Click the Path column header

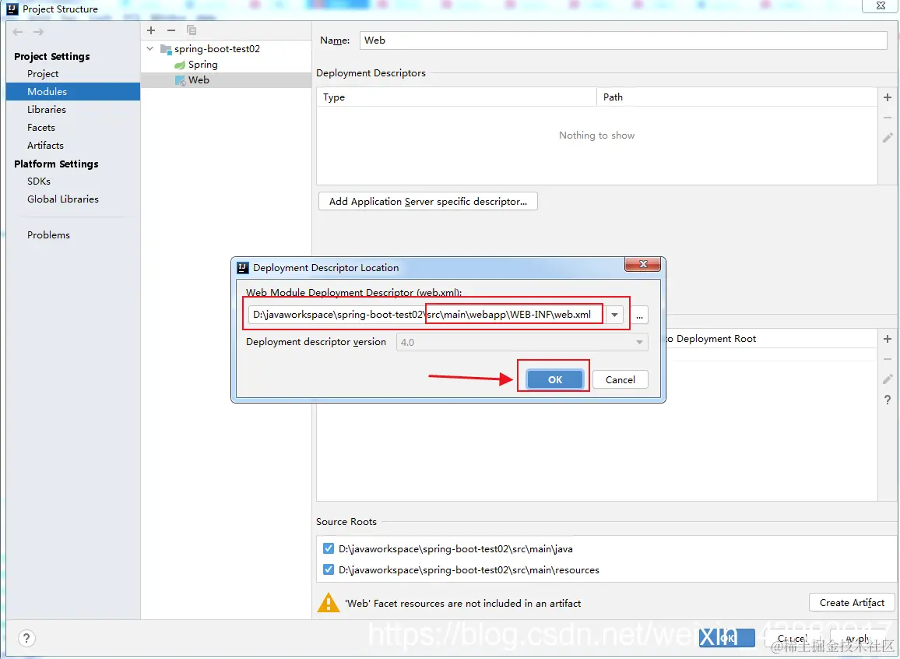(737, 97)
